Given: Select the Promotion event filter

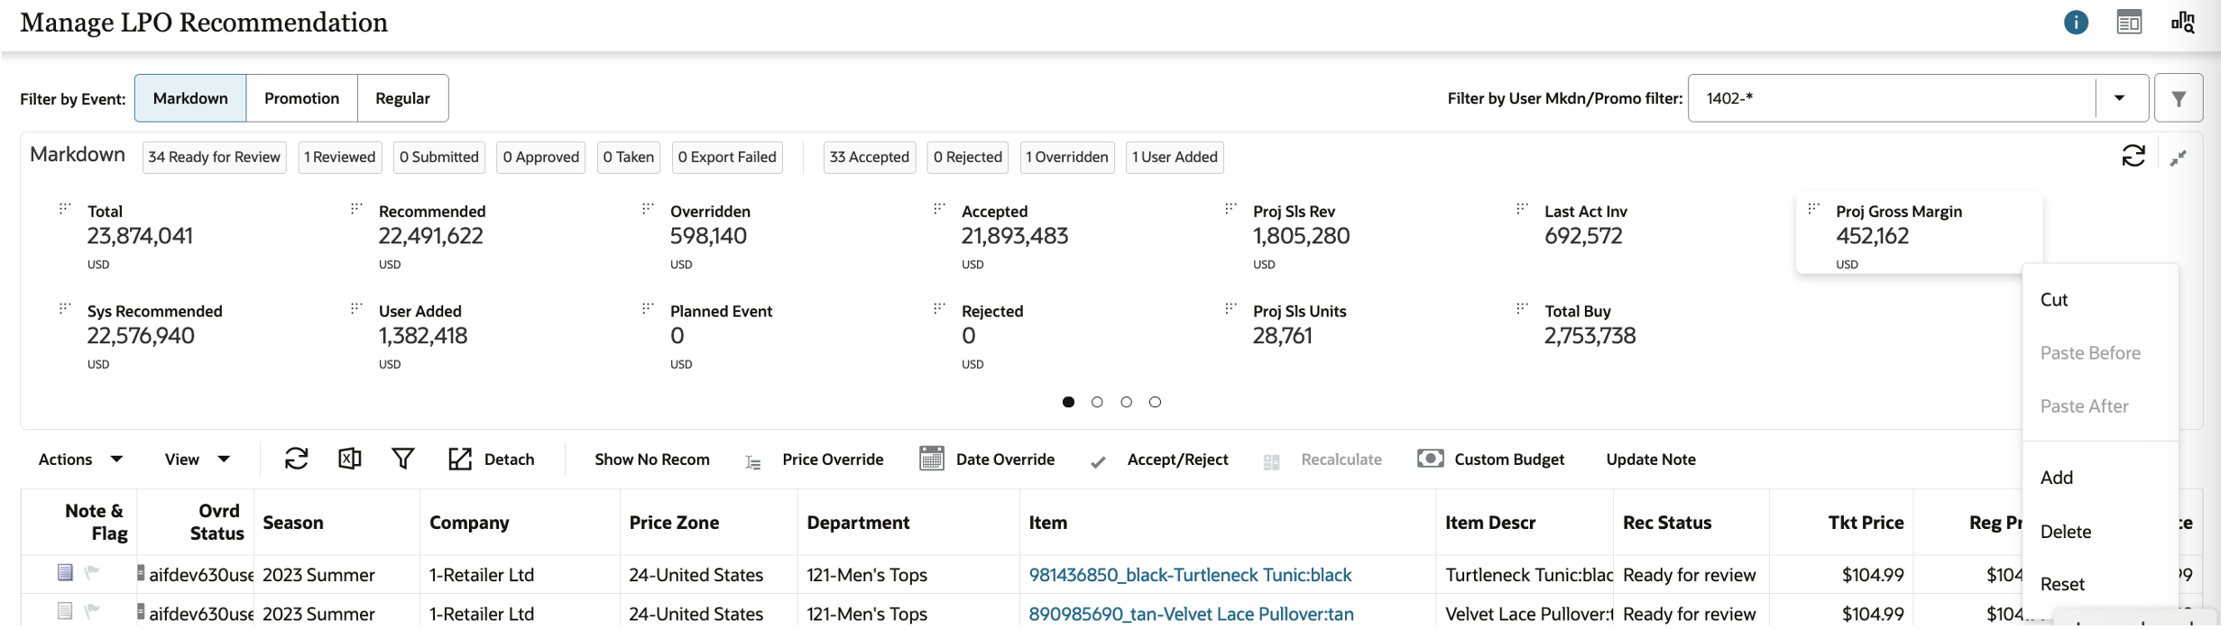Looking at the screenshot, I should coord(301,98).
